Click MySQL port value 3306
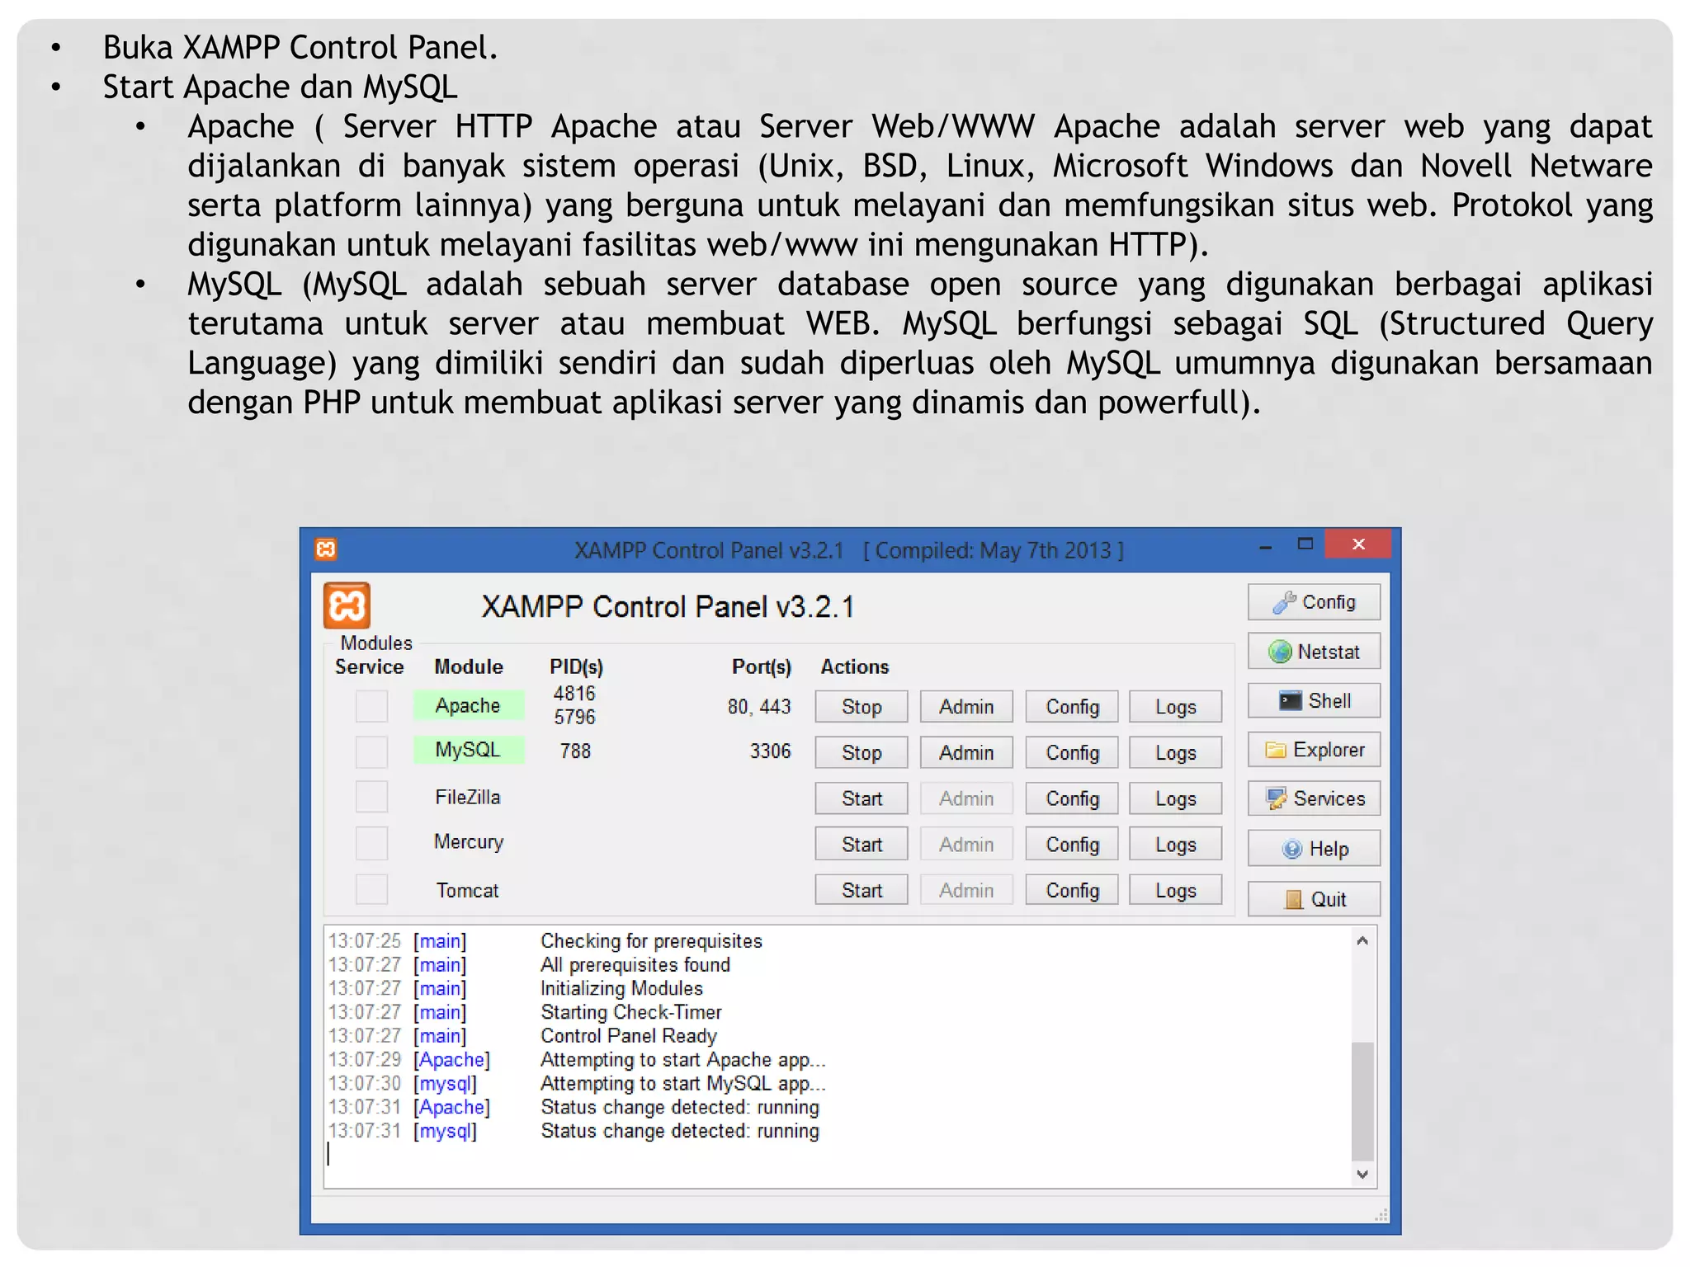This screenshot has width=1690, height=1267. click(770, 751)
